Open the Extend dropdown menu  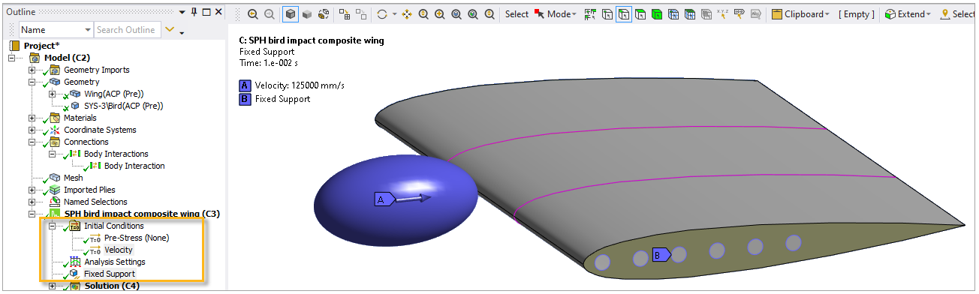click(x=908, y=14)
